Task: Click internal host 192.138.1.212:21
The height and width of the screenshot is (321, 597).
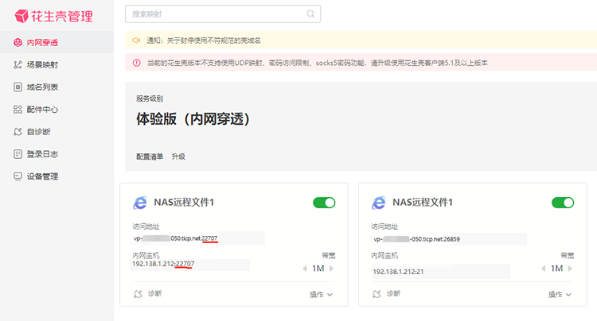Action: pos(398,272)
